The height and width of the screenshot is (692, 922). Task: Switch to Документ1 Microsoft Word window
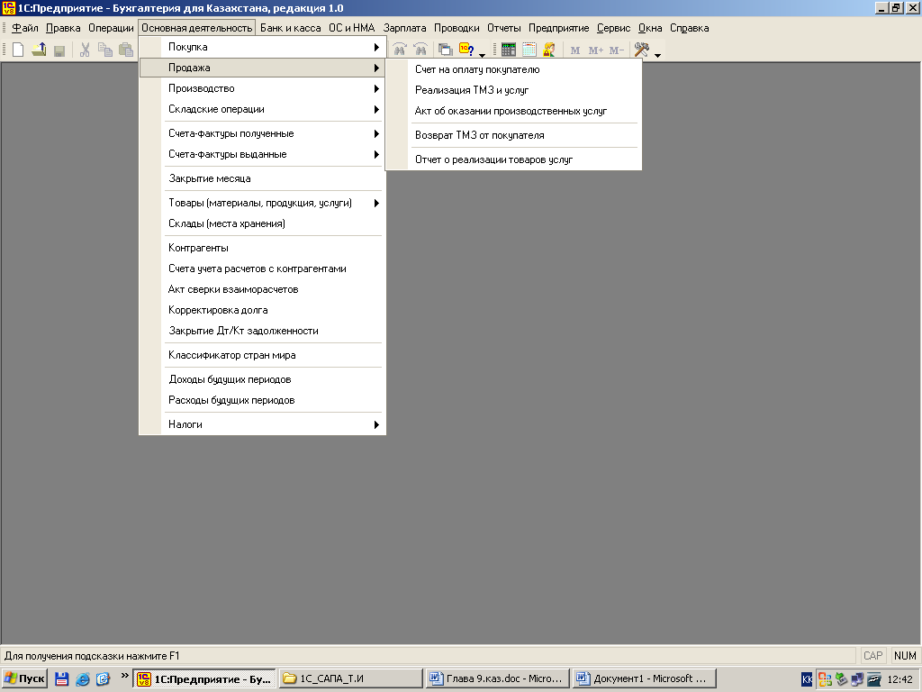tap(645, 678)
